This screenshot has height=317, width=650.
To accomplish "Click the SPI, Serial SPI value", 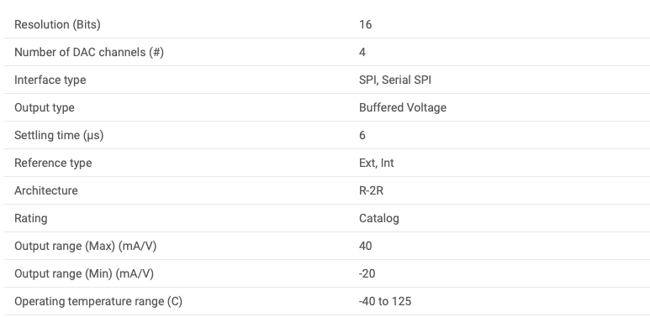I will click(395, 81).
